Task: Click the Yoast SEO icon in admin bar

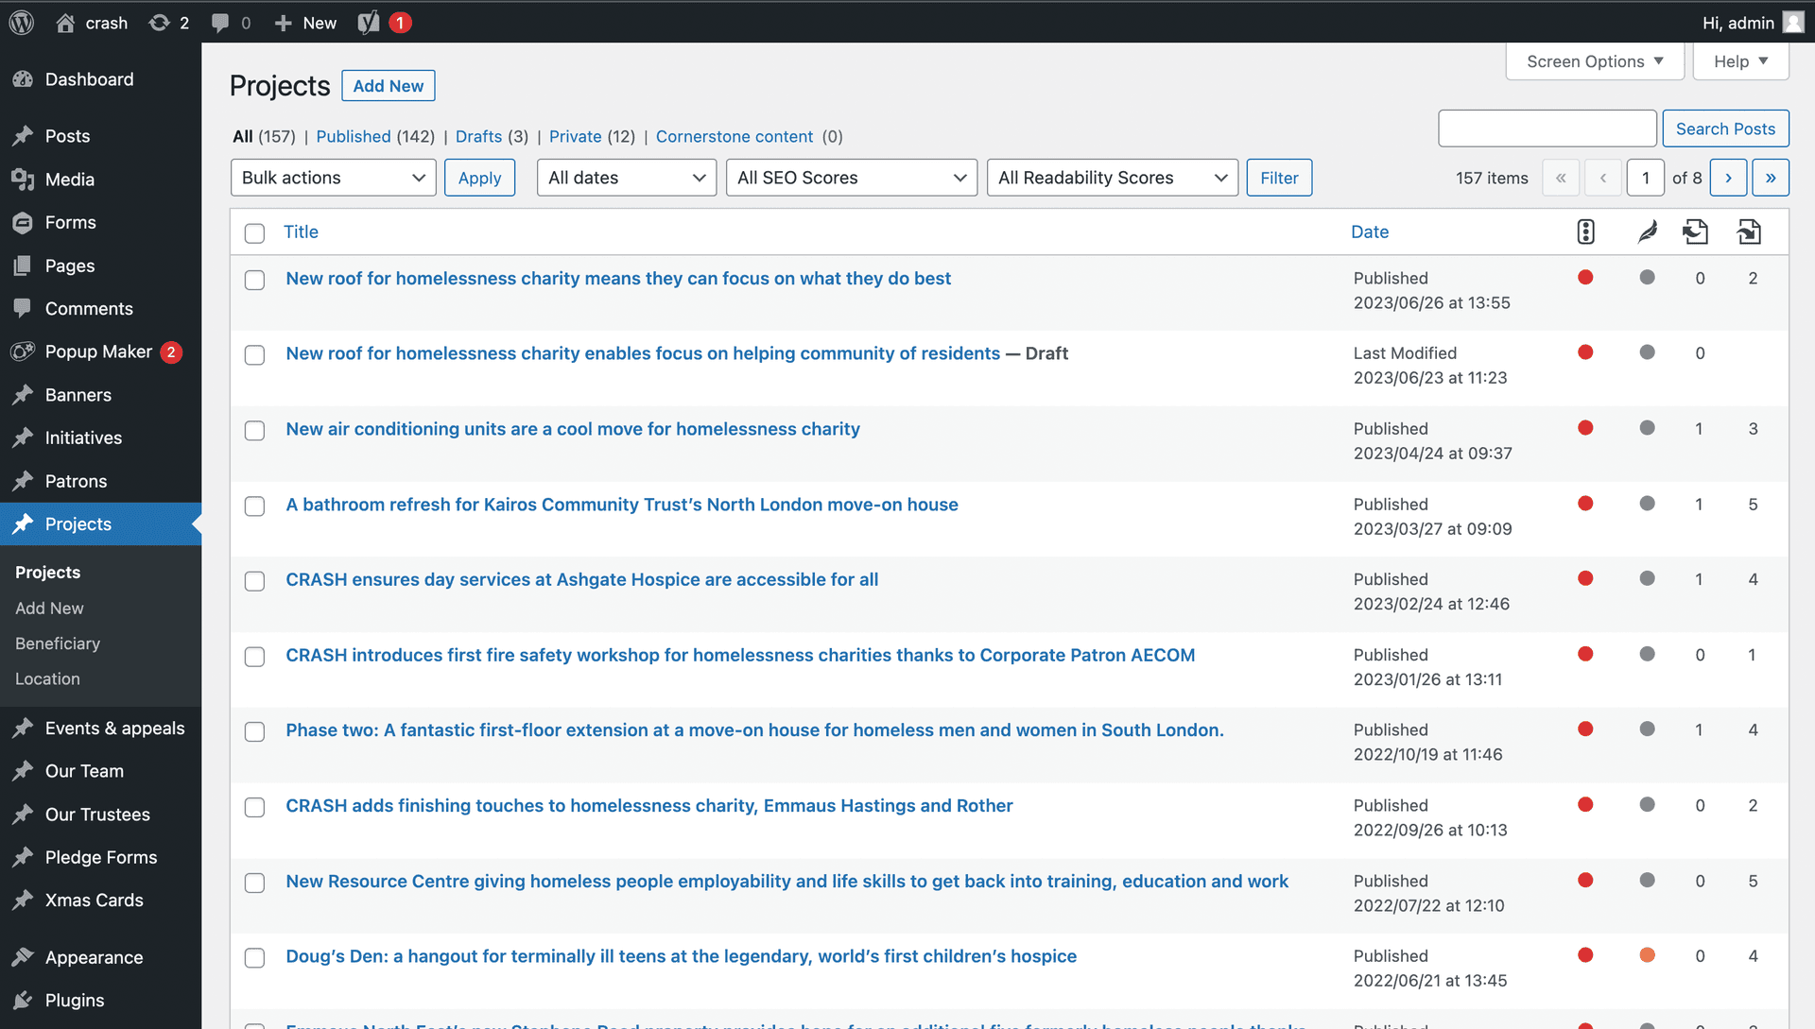Action: 371,23
